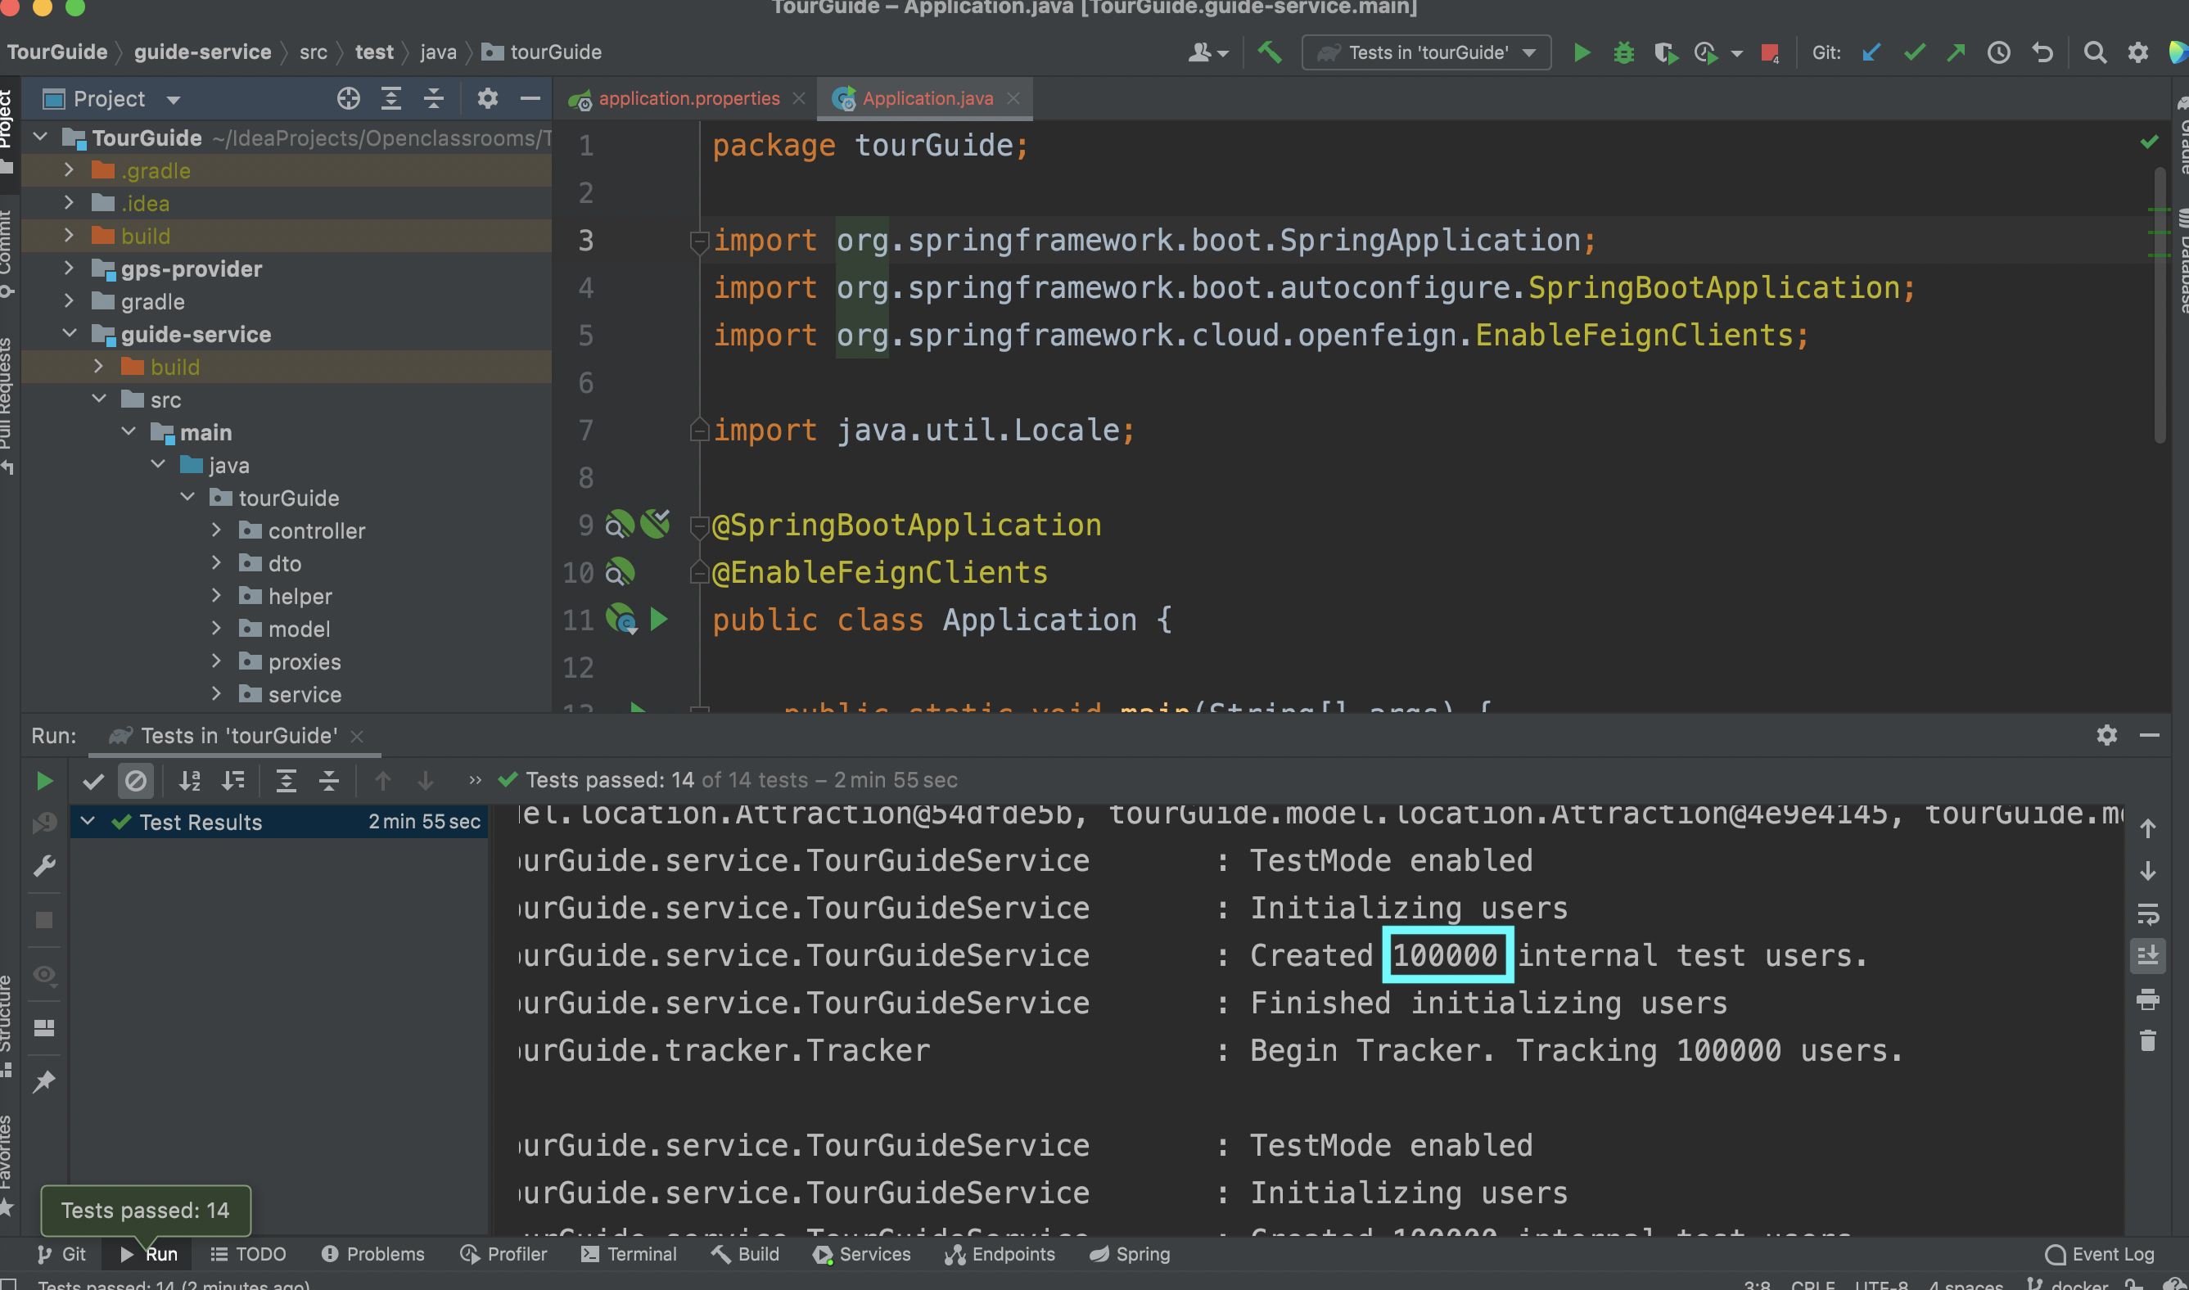The width and height of the screenshot is (2189, 1290).
Task: Toggle Show Passed tests checkmark
Action: click(x=93, y=781)
